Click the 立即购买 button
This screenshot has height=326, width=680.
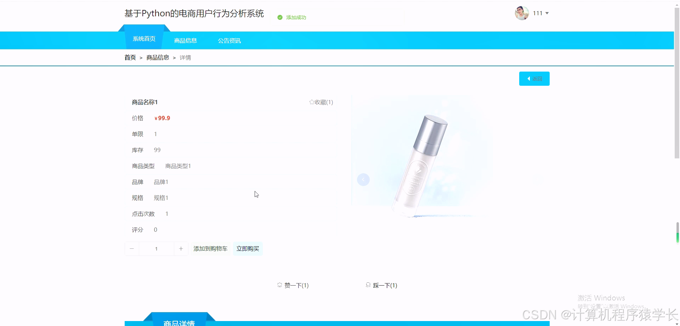coord(248,248)
